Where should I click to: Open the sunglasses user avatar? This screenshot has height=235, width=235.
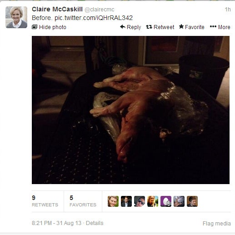[x=140, y=201]
